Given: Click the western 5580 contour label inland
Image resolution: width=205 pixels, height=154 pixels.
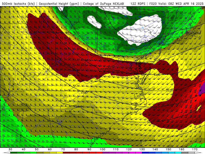Looking at the screenshot, I should [x=84, y=93].
